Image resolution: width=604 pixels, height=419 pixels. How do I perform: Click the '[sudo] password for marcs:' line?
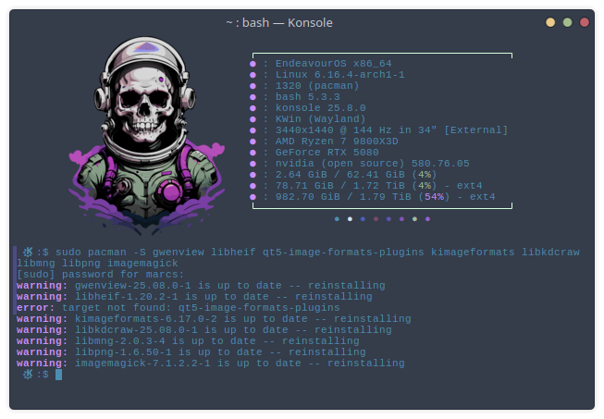pyautogui.click(x=101, y=275)
